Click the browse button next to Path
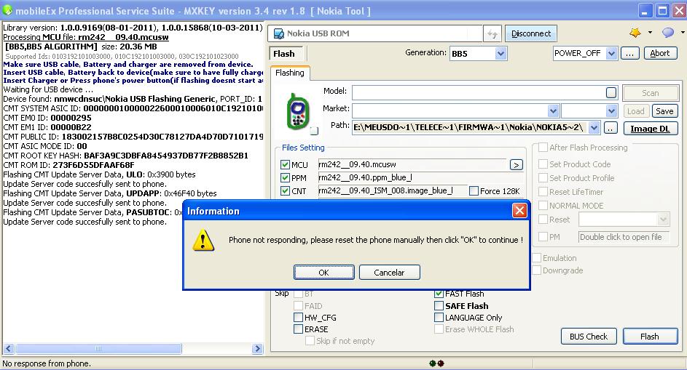687x370 pixels. click(611, 128)
